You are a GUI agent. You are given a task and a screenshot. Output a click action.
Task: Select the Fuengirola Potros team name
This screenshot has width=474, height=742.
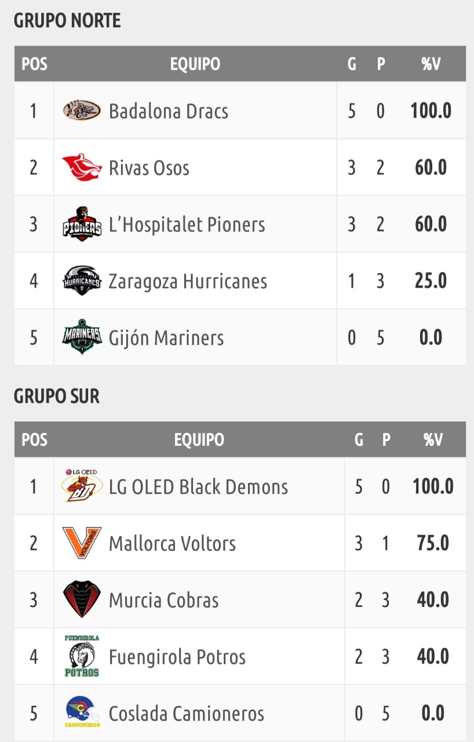(177, 657)
